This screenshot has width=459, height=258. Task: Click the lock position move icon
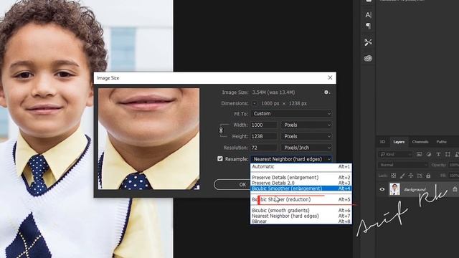pos(411,176)
